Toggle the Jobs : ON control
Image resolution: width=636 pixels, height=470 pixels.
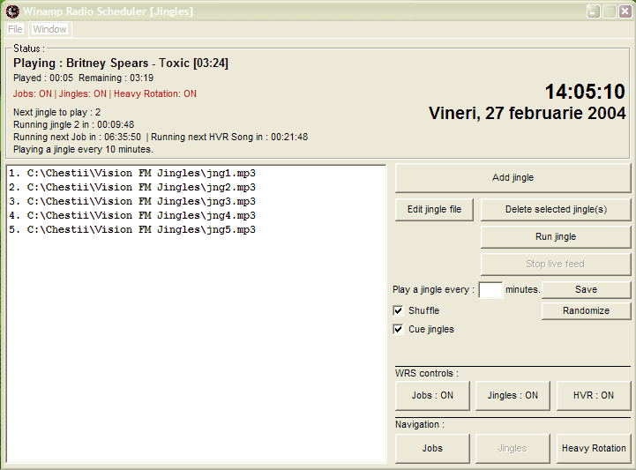click(432, 395)
